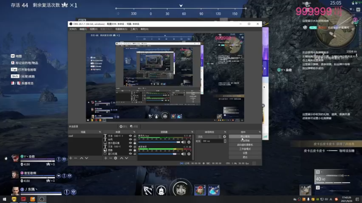Screen dimensions: 362x203
Task: Select the cod scene in the scenes list
Action: click(x=85, y=136)
